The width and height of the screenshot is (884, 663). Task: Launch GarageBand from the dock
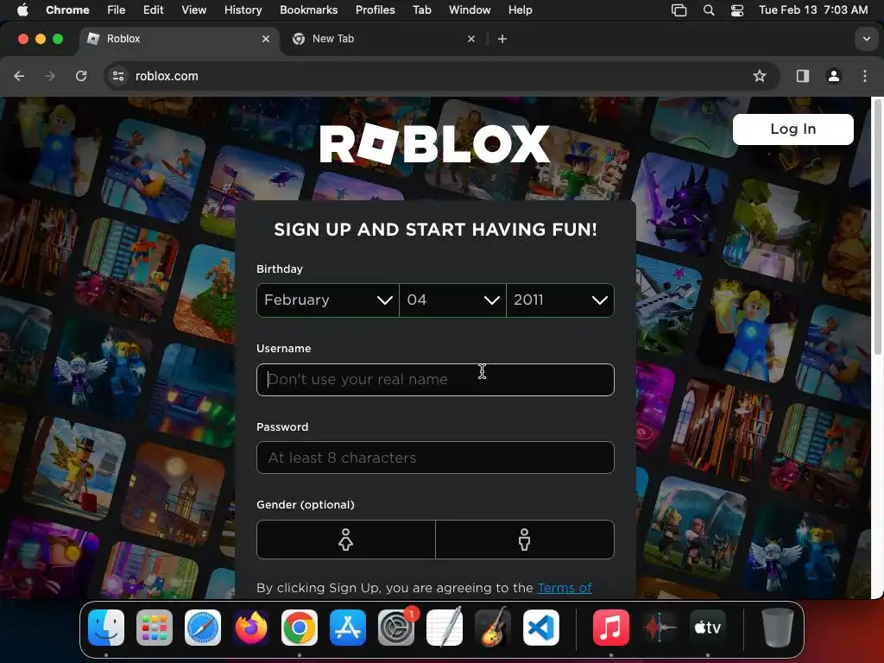coord(493,628)
